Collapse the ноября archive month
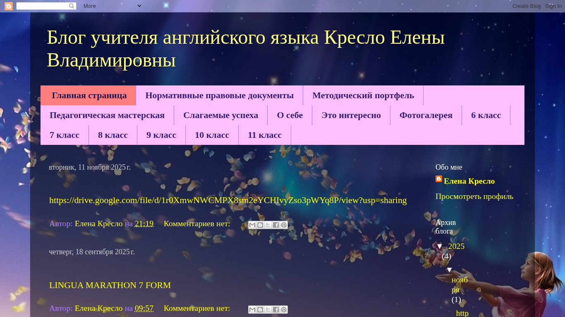 pyautogui.click(x=449, y=270)
